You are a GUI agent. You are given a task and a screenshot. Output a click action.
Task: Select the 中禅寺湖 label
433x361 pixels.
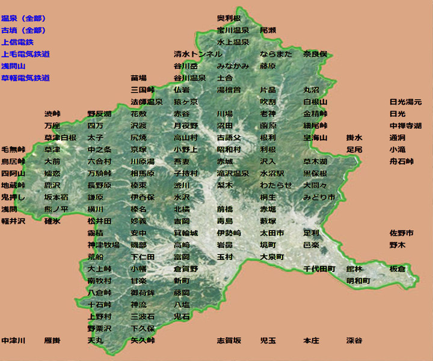405,126
